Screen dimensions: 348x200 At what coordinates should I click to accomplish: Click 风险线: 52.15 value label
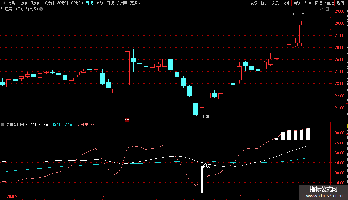tap(61, 125)
